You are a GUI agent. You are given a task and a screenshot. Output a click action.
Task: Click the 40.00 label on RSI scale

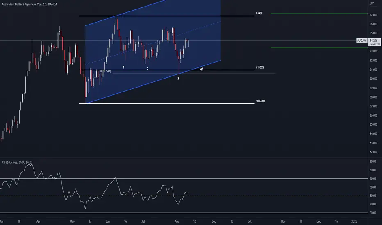[x=373, y=204]
